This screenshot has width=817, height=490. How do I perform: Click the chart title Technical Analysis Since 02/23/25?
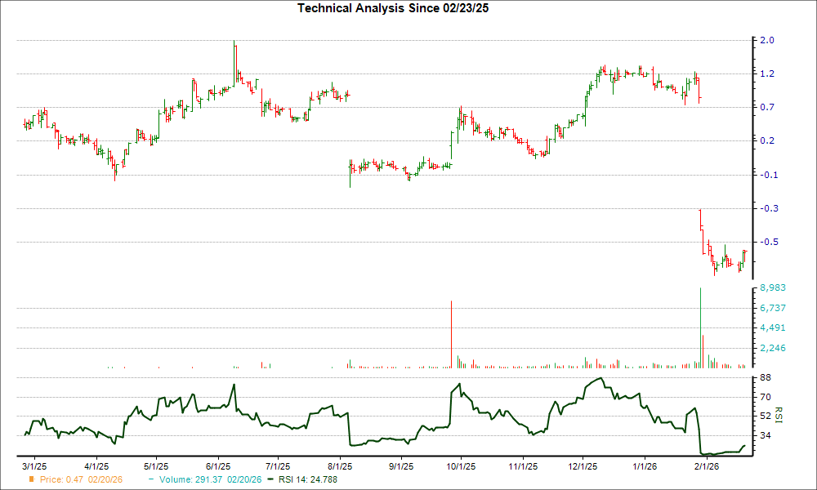[393, 7]
